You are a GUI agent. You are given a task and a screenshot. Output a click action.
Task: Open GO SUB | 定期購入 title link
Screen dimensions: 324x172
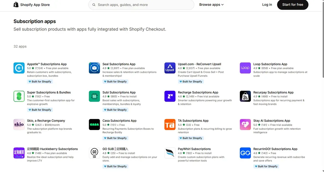115,149
